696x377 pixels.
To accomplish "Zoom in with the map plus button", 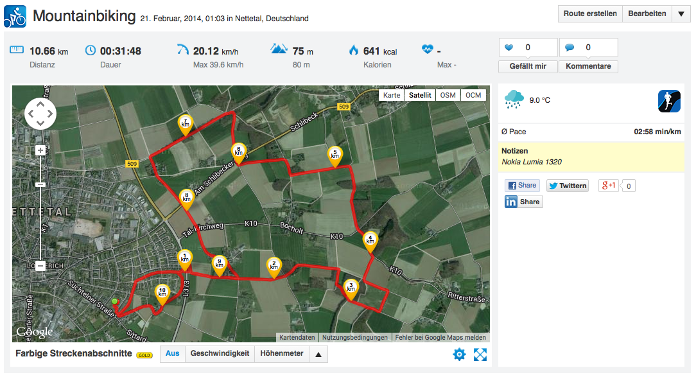I will pyautogui.click(x=40, y=150).
